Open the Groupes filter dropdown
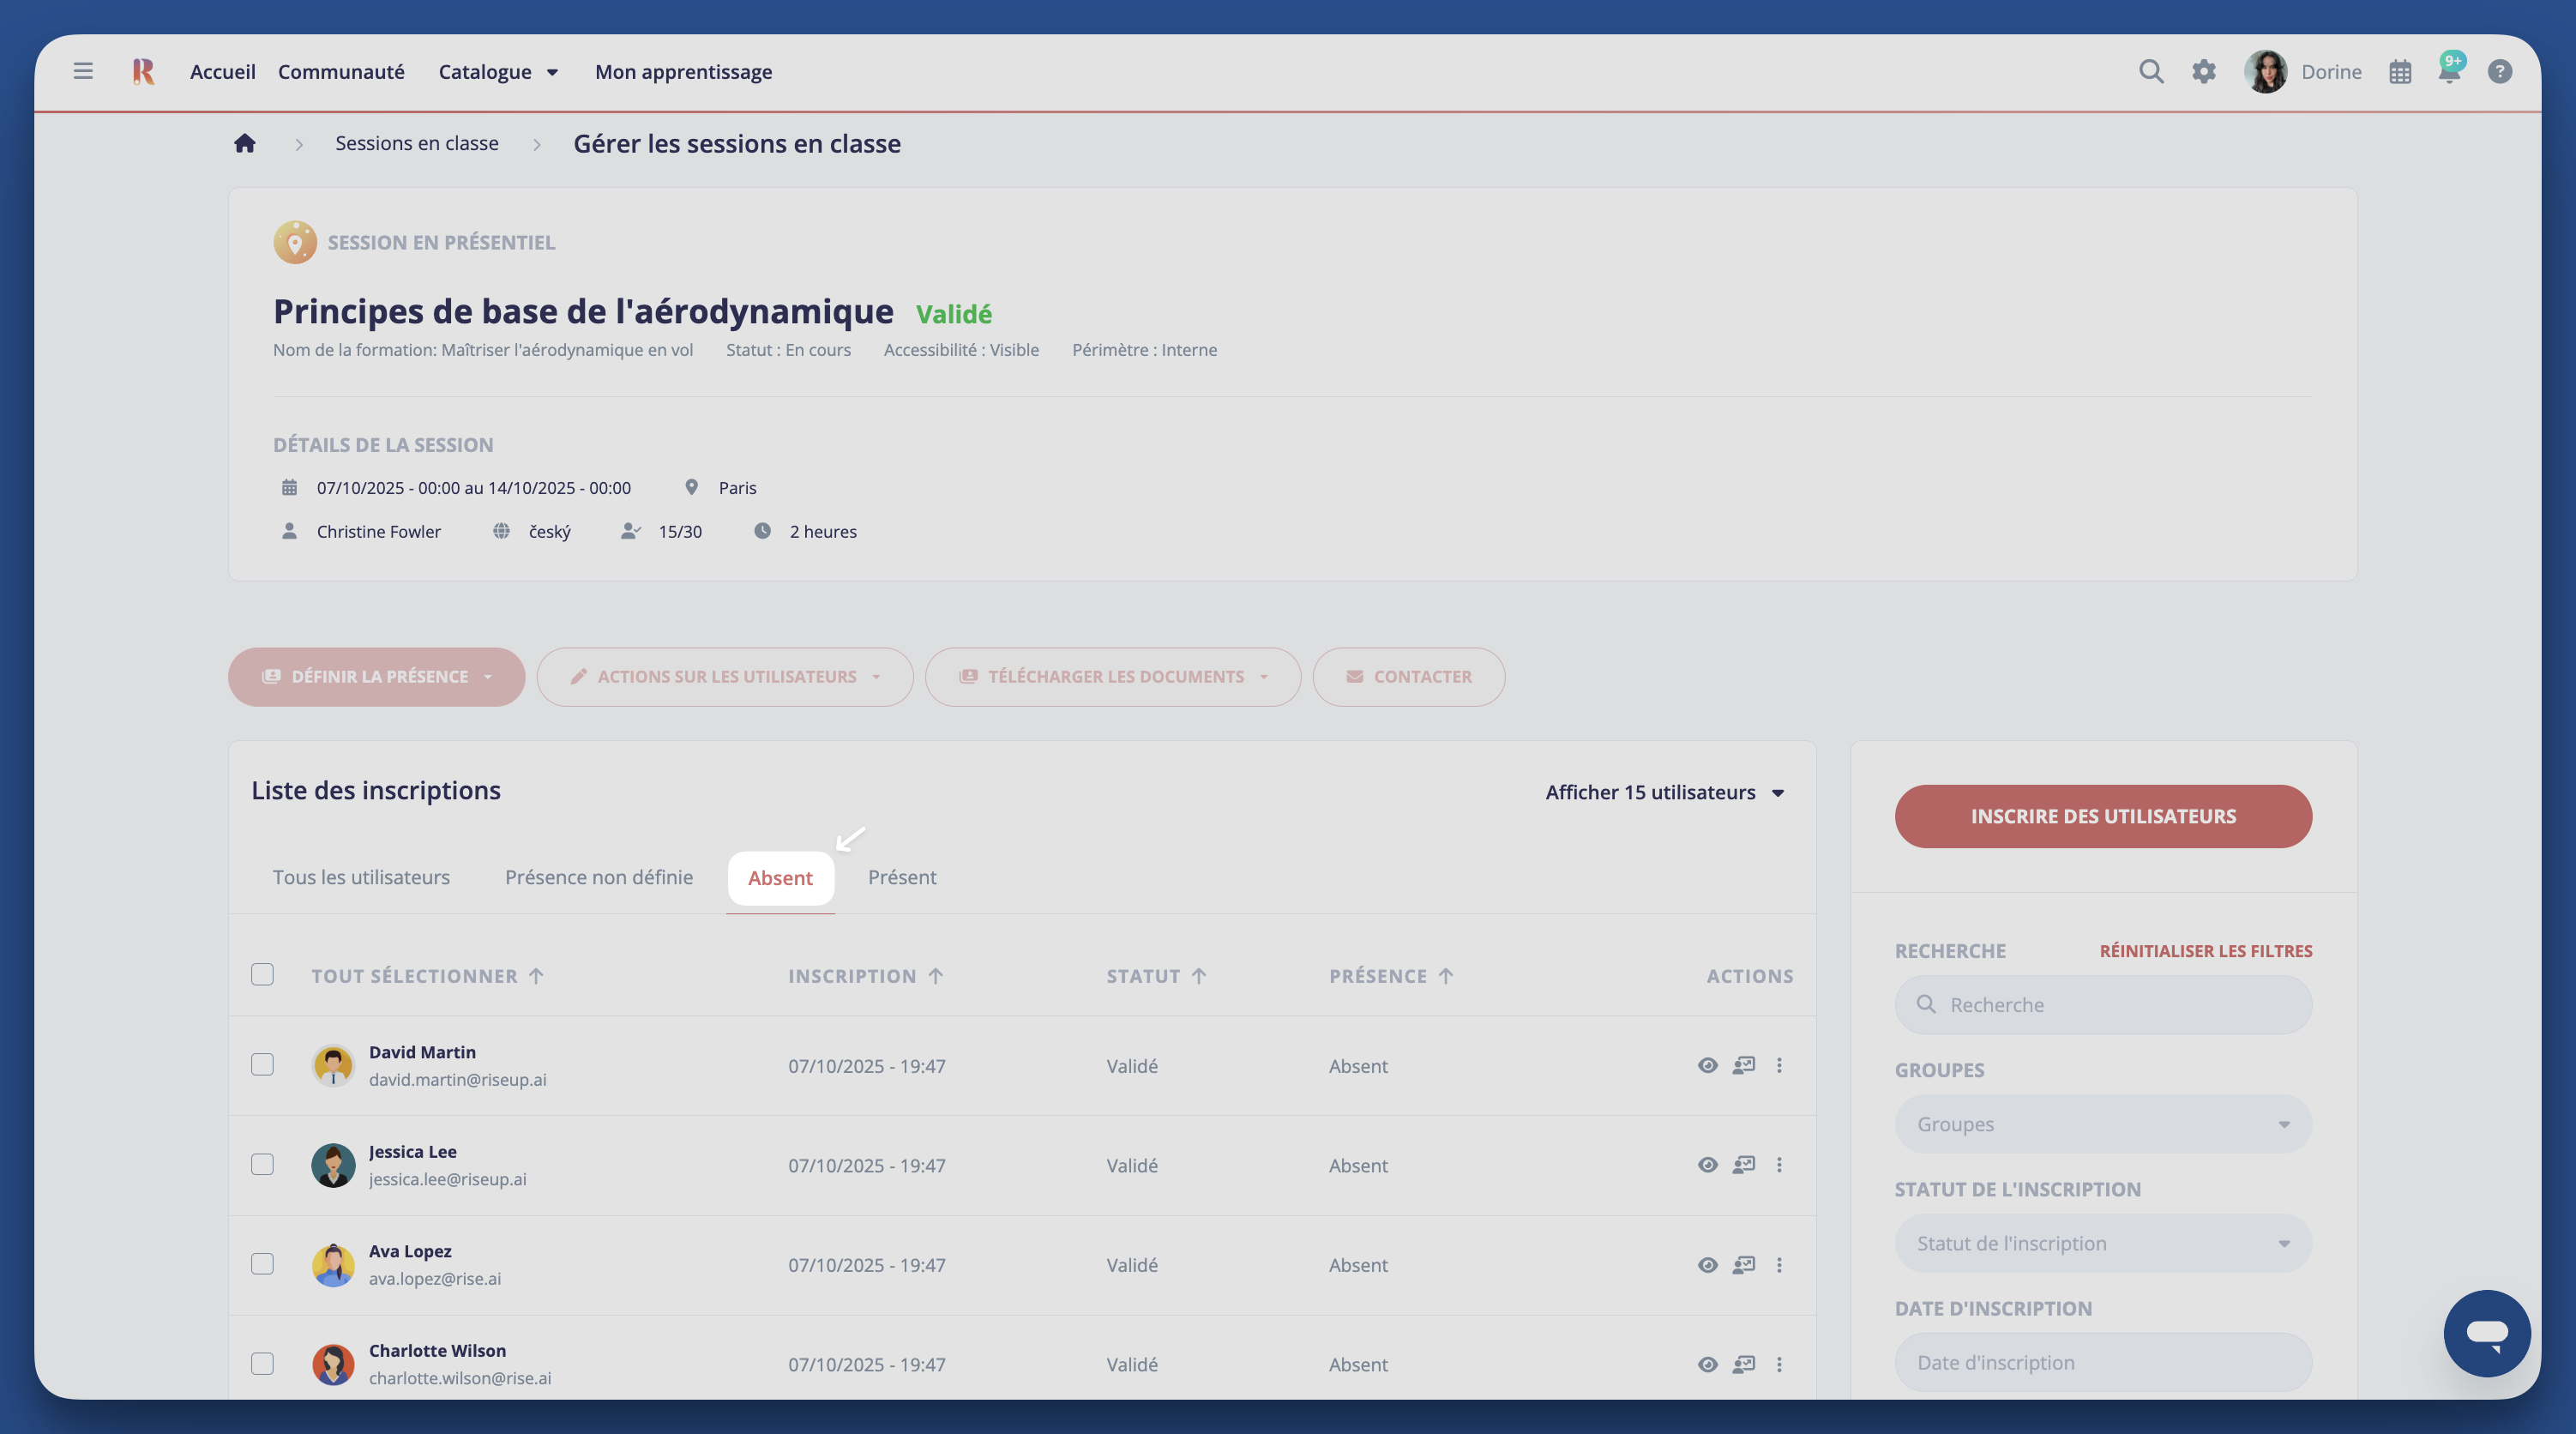Screen dimensions: 2576x1434 coord(2102,1124)
